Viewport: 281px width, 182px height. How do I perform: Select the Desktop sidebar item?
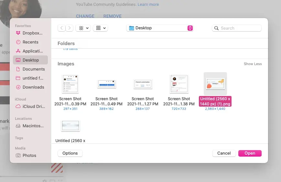pos(30,60)
